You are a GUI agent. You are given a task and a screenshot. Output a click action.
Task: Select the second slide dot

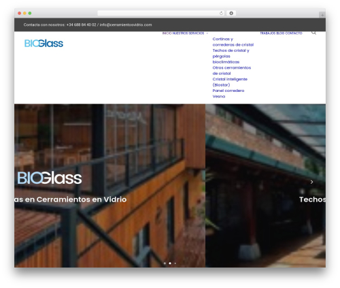click(170, 263)
